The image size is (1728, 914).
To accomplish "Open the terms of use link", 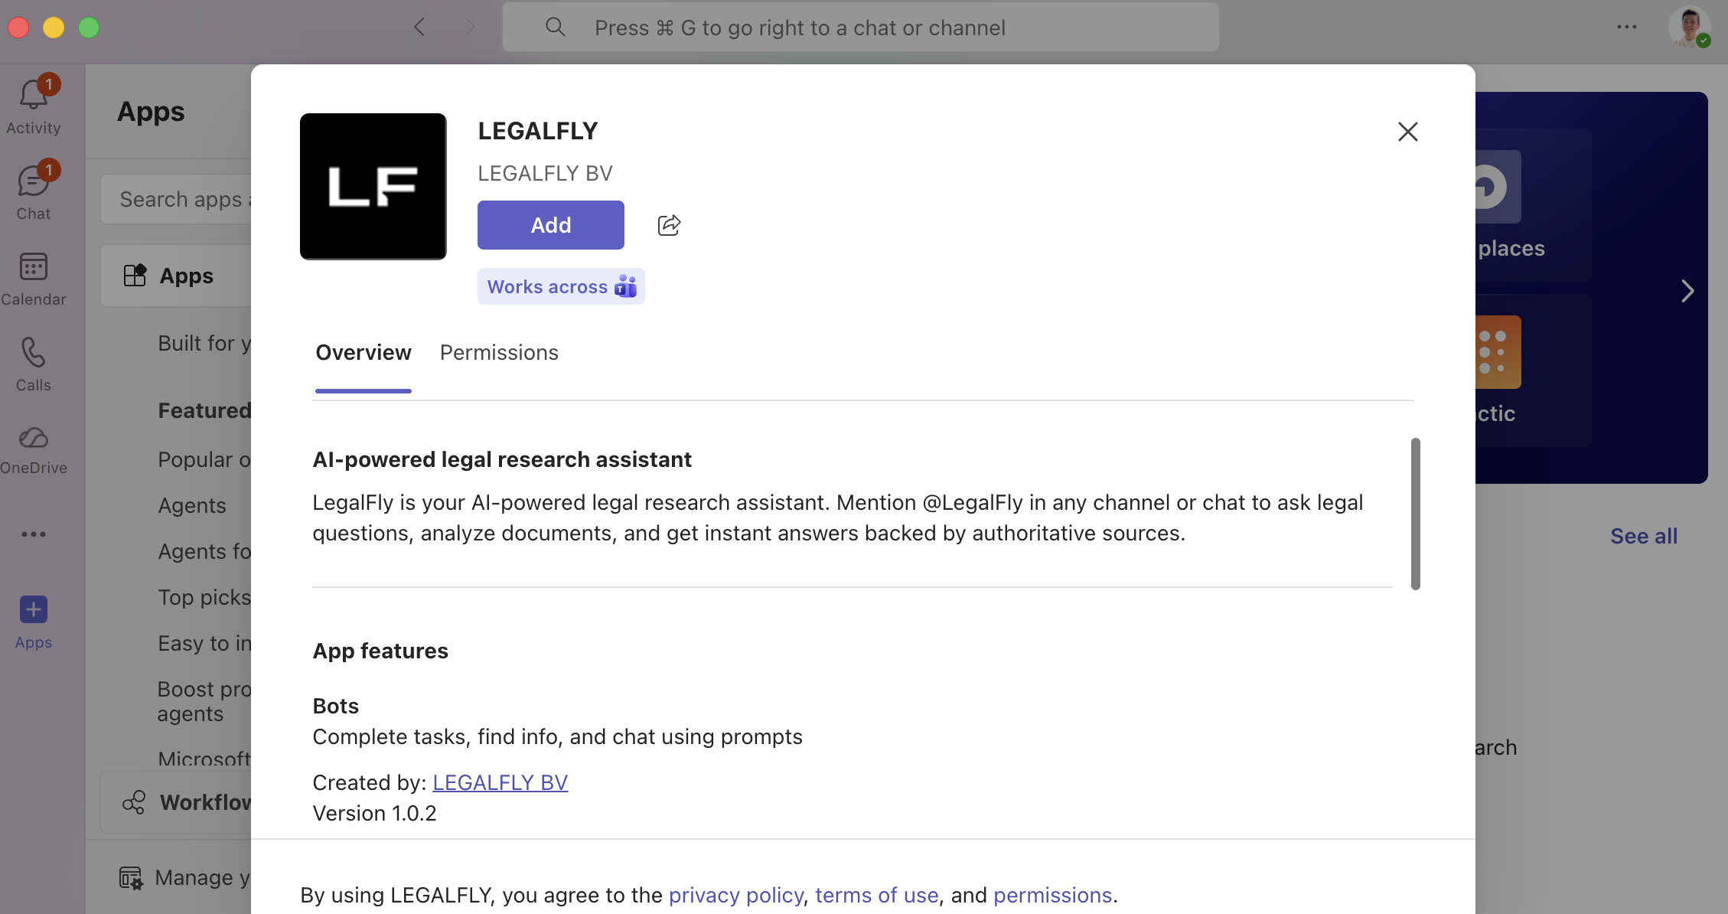I will click(x=876, y=895).
